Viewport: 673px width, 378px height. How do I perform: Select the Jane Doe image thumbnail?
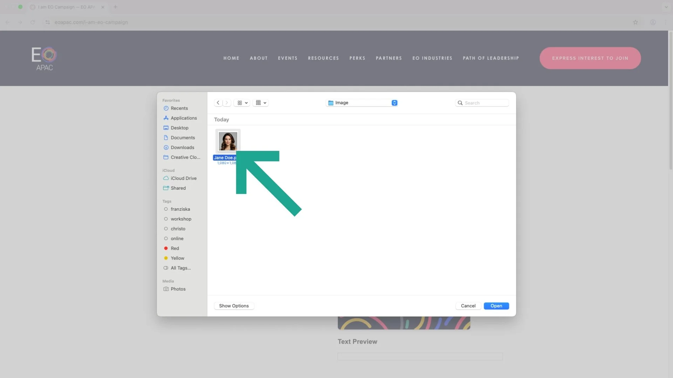(228, 141)
